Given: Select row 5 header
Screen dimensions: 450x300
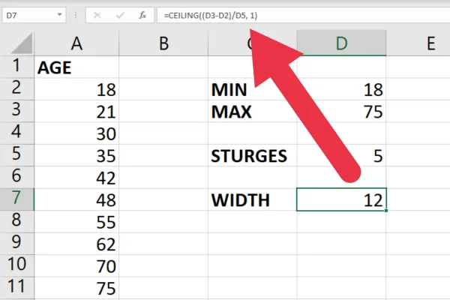Looking at the screenshot, I should click(x=16, y=154).
